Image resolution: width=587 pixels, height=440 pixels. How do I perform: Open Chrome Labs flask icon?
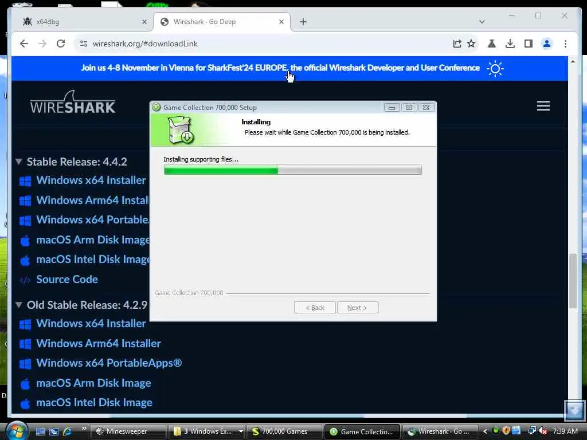coord(491,44)
